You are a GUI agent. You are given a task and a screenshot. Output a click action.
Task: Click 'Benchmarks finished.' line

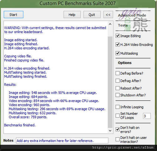click(x=20, y=125)
